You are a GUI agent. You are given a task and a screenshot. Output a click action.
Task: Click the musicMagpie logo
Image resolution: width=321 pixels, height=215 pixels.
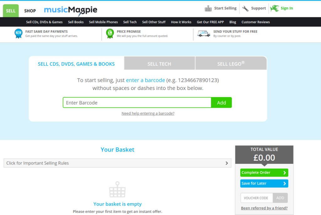tap(71, 10)
